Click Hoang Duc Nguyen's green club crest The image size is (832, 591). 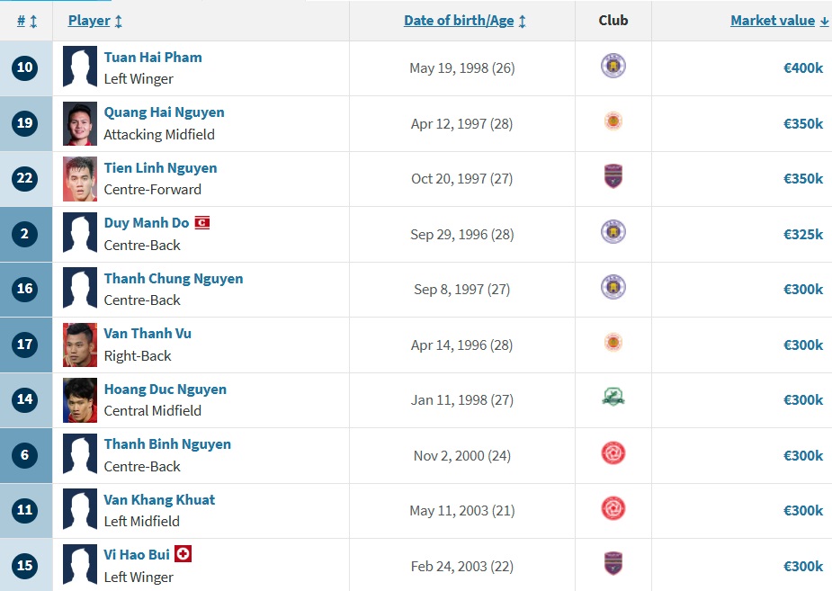pyautogui.click(x=613, y=397)
